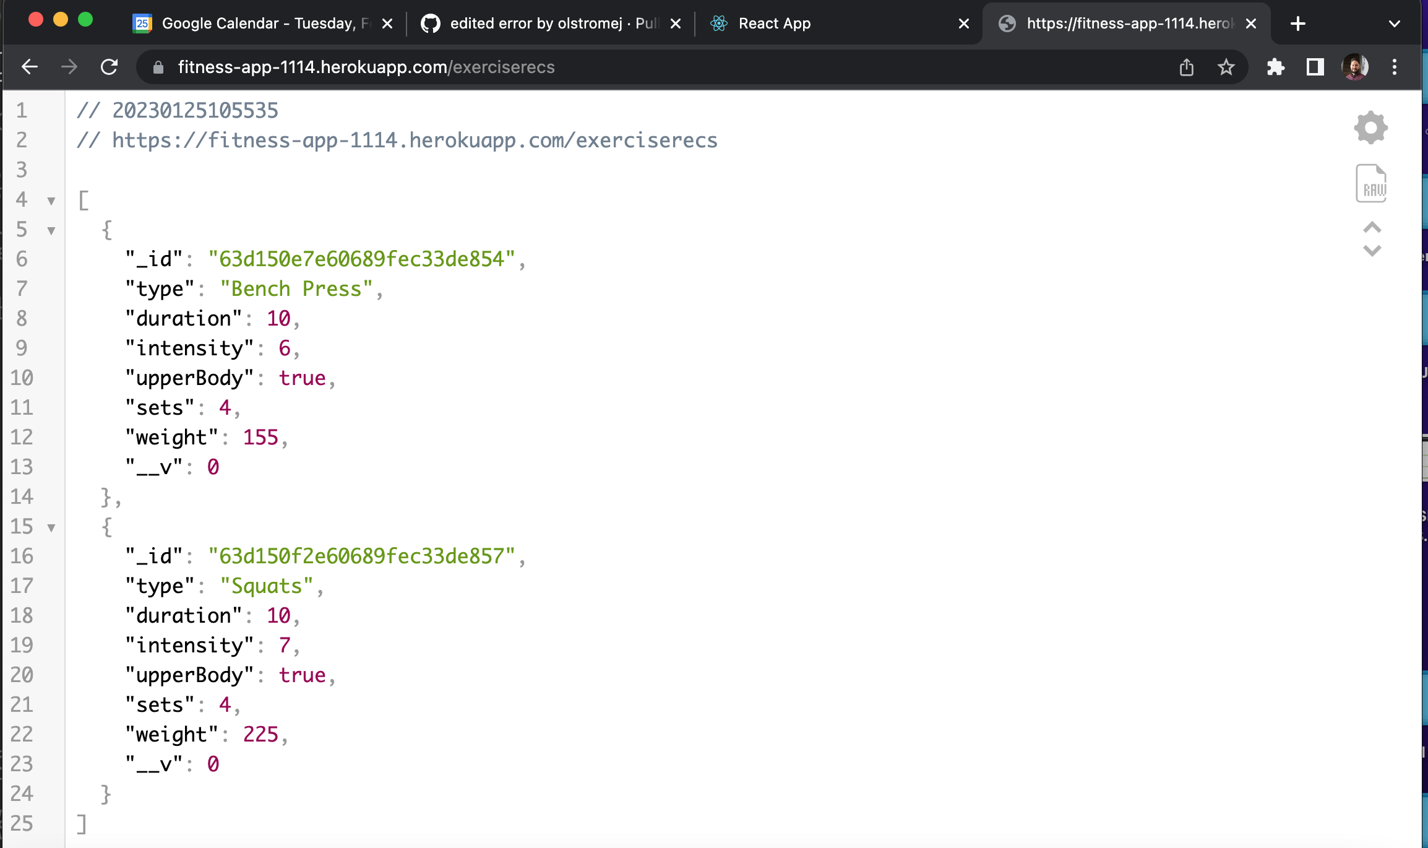Collapse the root array on line 4
Image resolution: width=1428 pixels, height=848 pixels.
(x=51, y=201)
